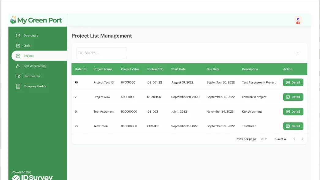
Task: Click project value 5000000
Action: click(x=127, y=97)
